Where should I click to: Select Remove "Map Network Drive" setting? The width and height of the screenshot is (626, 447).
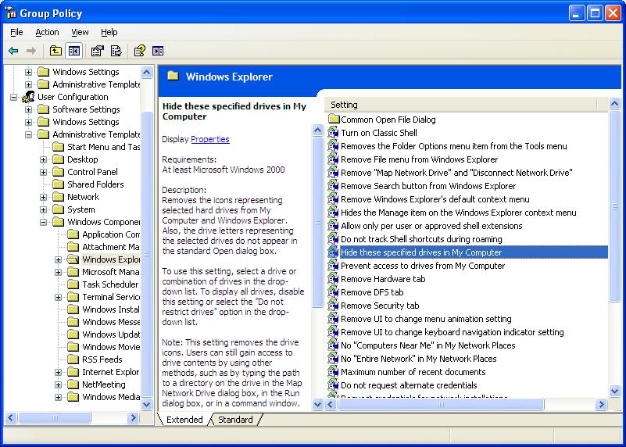coord(456,173)
